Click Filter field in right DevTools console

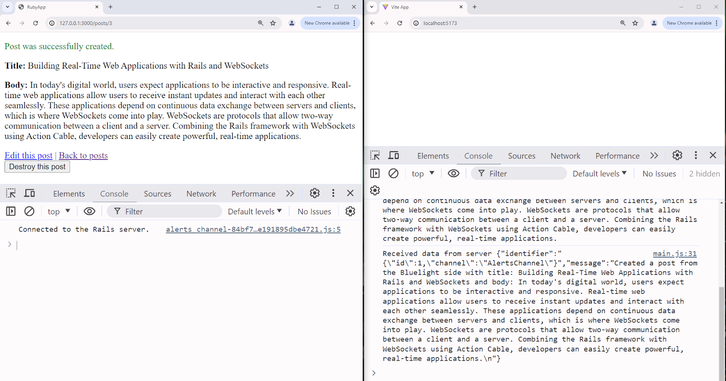pos(519,173)
